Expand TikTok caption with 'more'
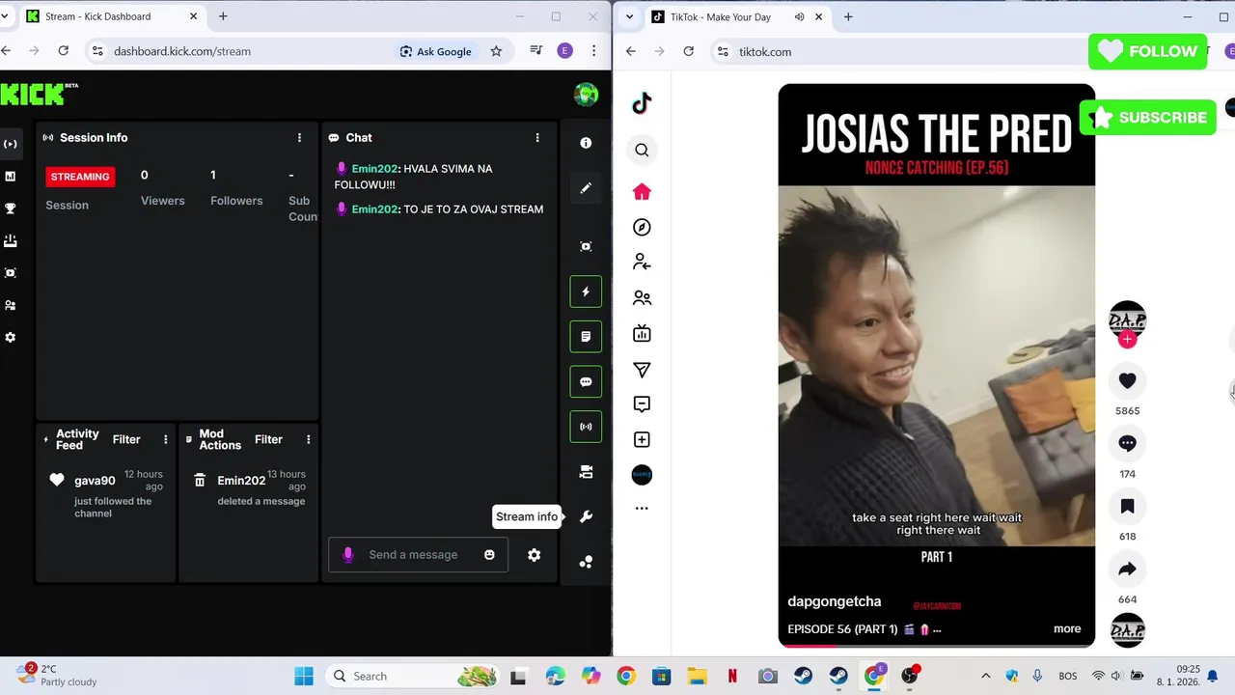1235x695 pixels. [1067, 628]
